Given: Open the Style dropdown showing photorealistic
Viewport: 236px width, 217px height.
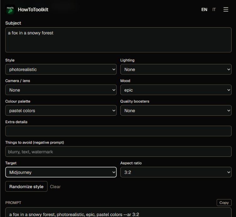Looking at the screenshot, I should coord(61,69).
